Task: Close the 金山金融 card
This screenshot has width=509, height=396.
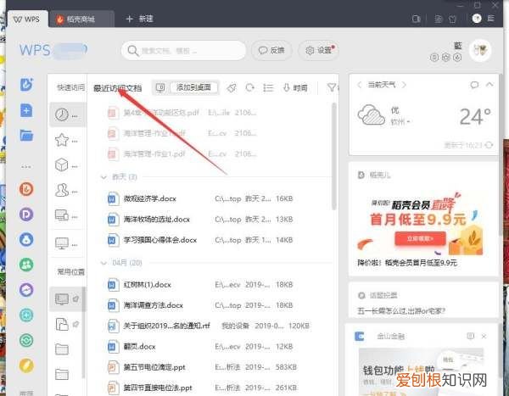Action: pos(484,337)
